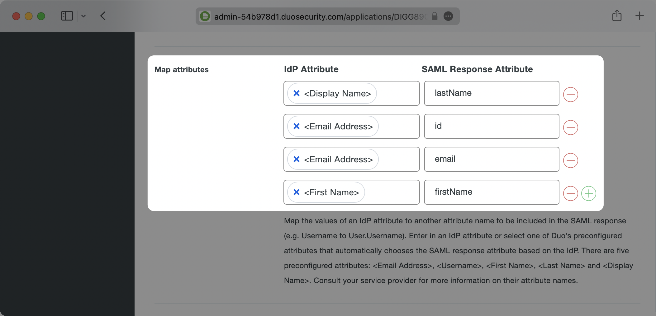Expand the sidebar options chevron in toolbar
The width and height of the screenshot is (656, 316).
pos(83,16)
